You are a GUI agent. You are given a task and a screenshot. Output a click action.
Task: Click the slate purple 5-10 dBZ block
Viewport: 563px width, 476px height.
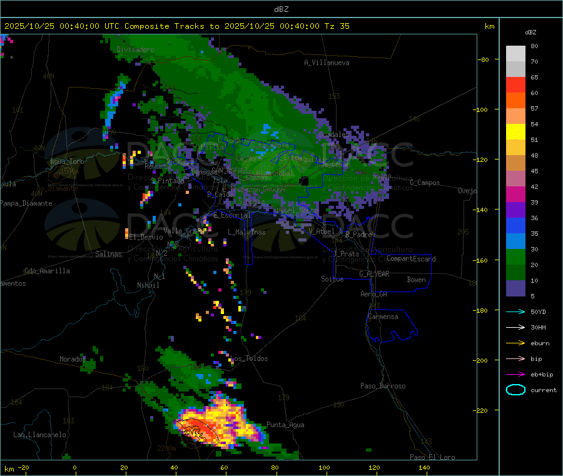tap(515, 288)
